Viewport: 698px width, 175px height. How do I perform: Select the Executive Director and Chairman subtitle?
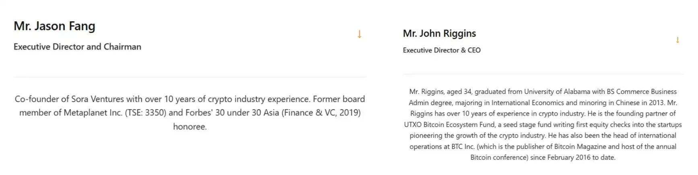pyautogui.click(x=77, y=47)
